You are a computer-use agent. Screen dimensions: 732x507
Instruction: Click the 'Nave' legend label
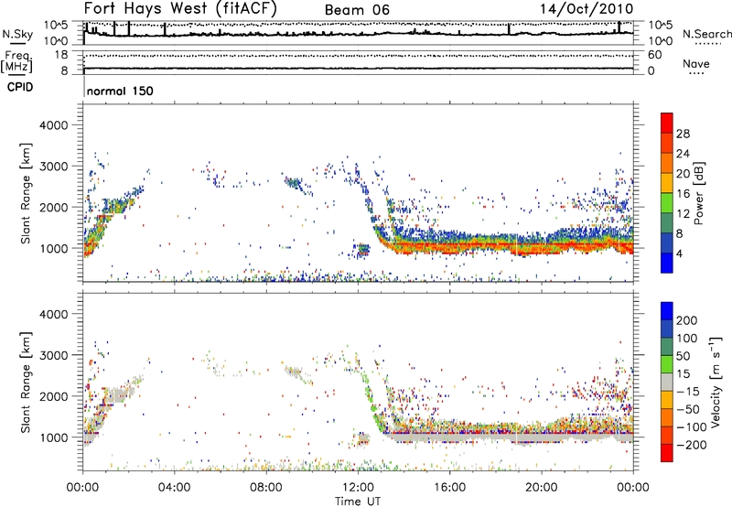[x=696, y=64]
